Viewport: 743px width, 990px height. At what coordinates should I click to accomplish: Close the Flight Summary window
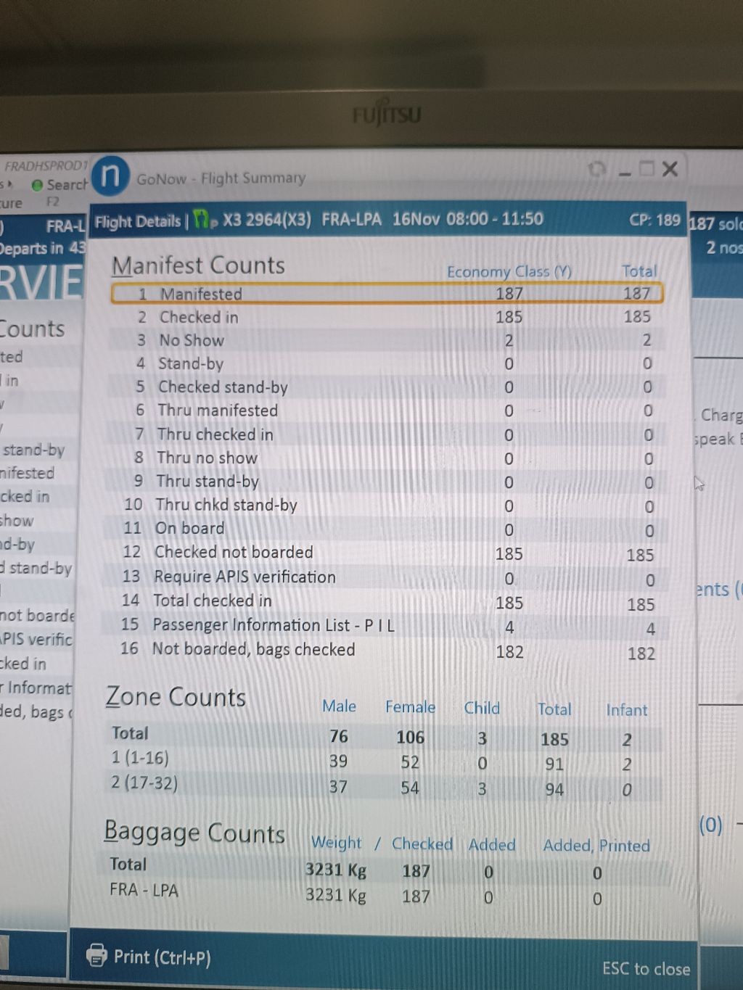pos(670,169)
